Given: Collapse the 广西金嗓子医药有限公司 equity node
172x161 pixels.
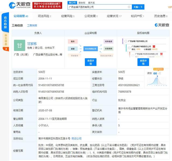Looking at the screenshot, I should point(126,41).
